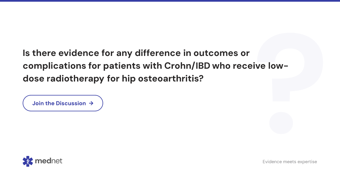The width and height of the screenshot is (340, 178).
Task: Click the word "Join" on the outlined button
Action: [x=38, y=103]
